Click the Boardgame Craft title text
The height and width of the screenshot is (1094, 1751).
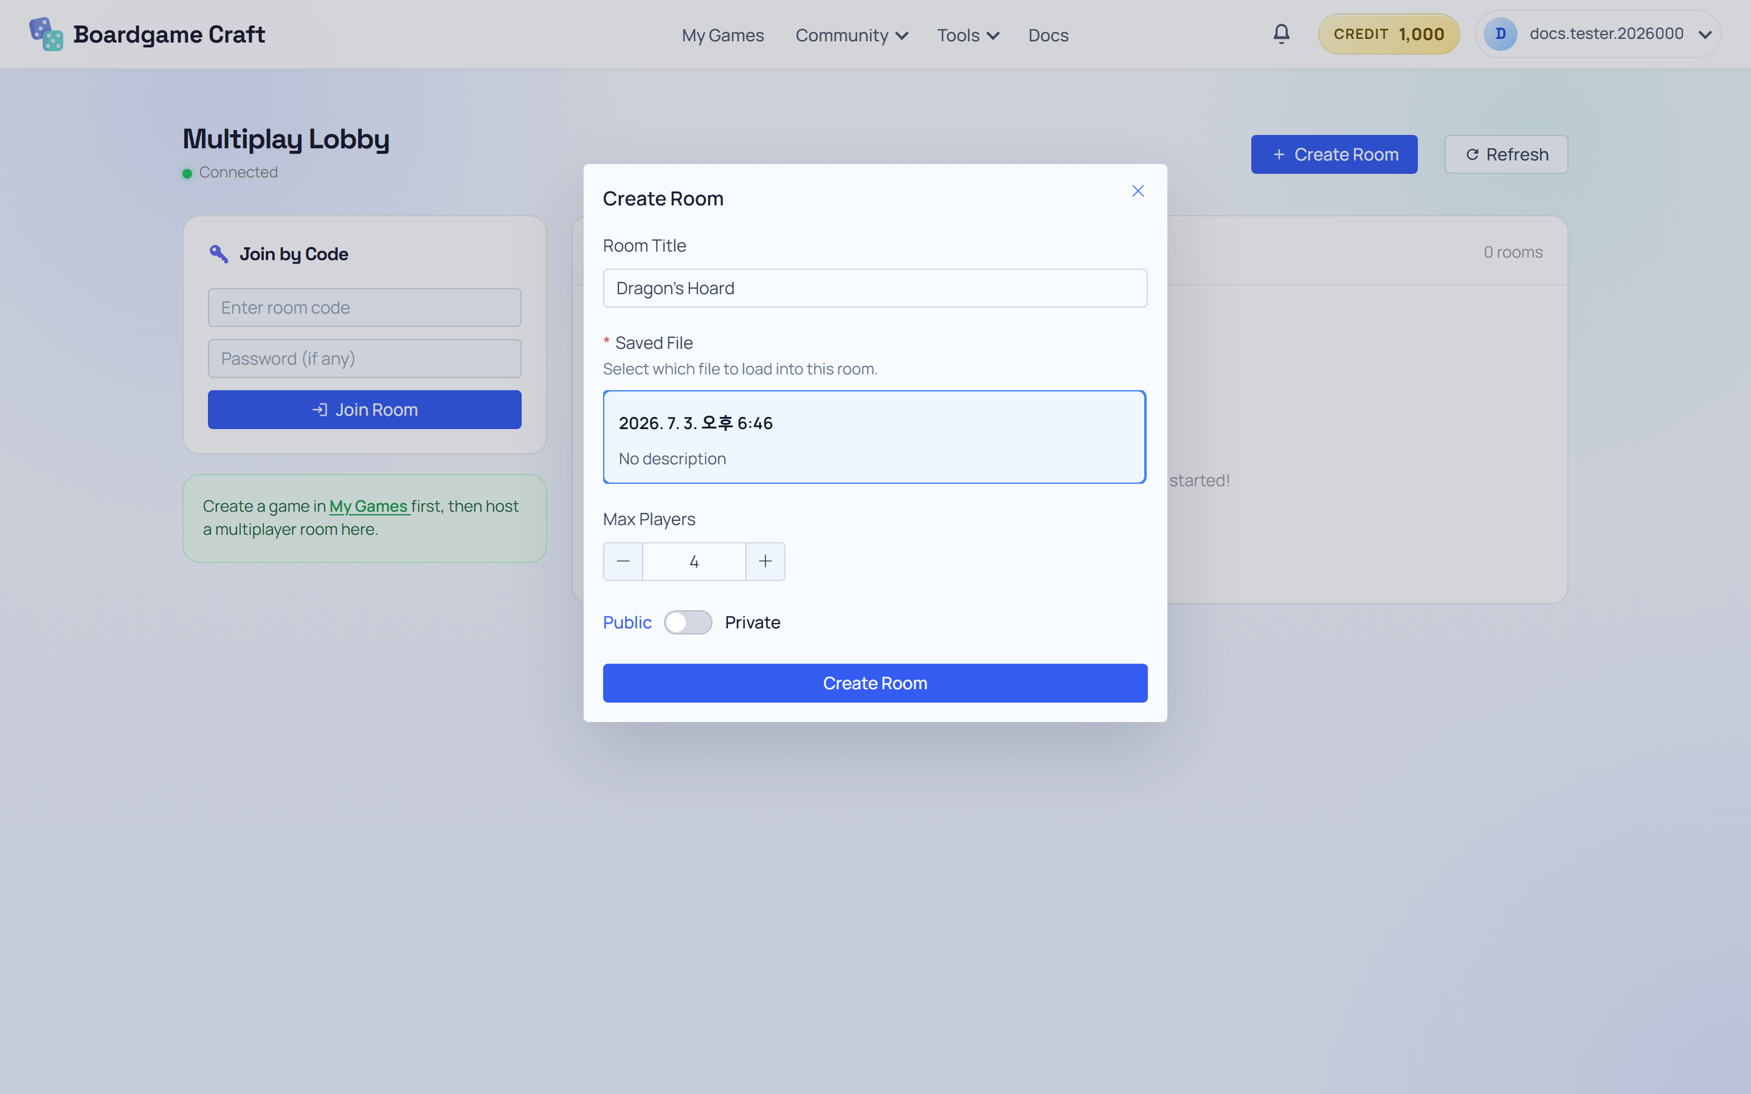click(169, 34)
